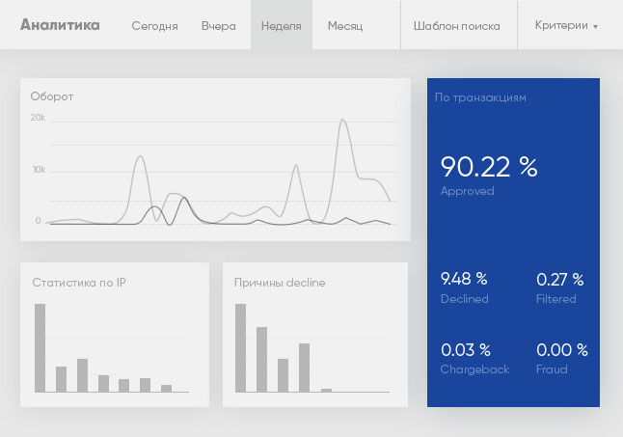The height and width of the screenshot is (437, 623).
Task: Click the tallest peak in Оборот chart
Action: click(343, 120)
